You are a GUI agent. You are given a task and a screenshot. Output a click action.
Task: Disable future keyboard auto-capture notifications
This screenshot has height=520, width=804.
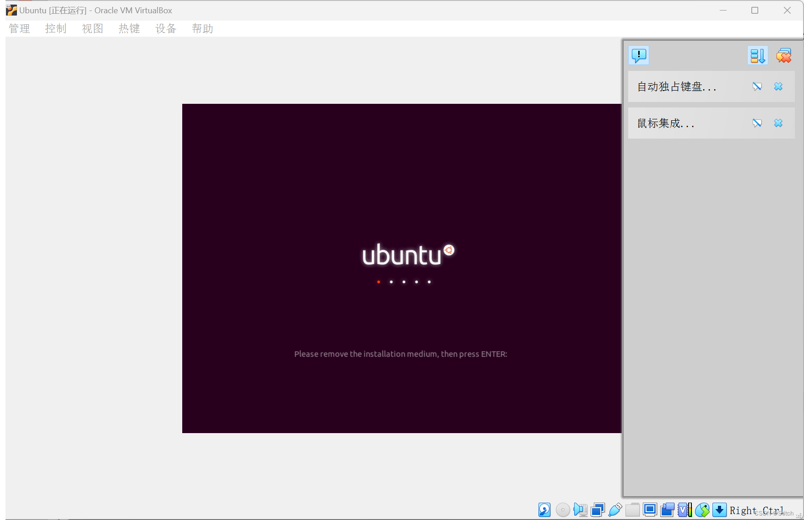[x=757, y=86]
